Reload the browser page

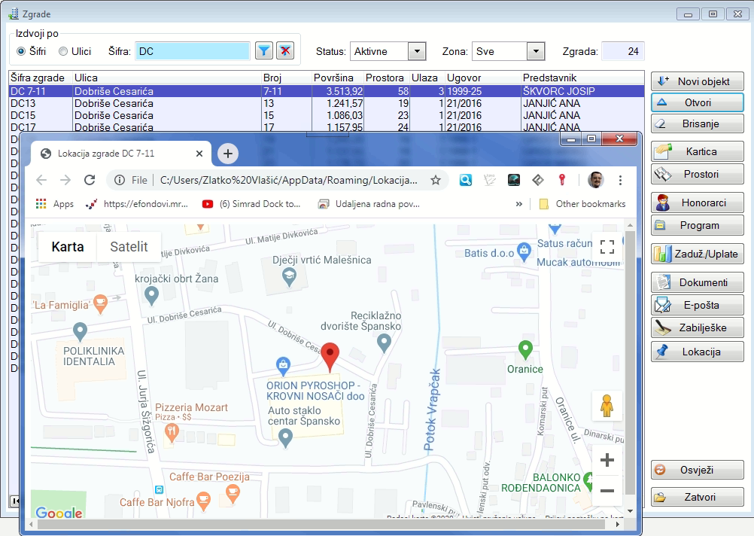click(90, 180)
